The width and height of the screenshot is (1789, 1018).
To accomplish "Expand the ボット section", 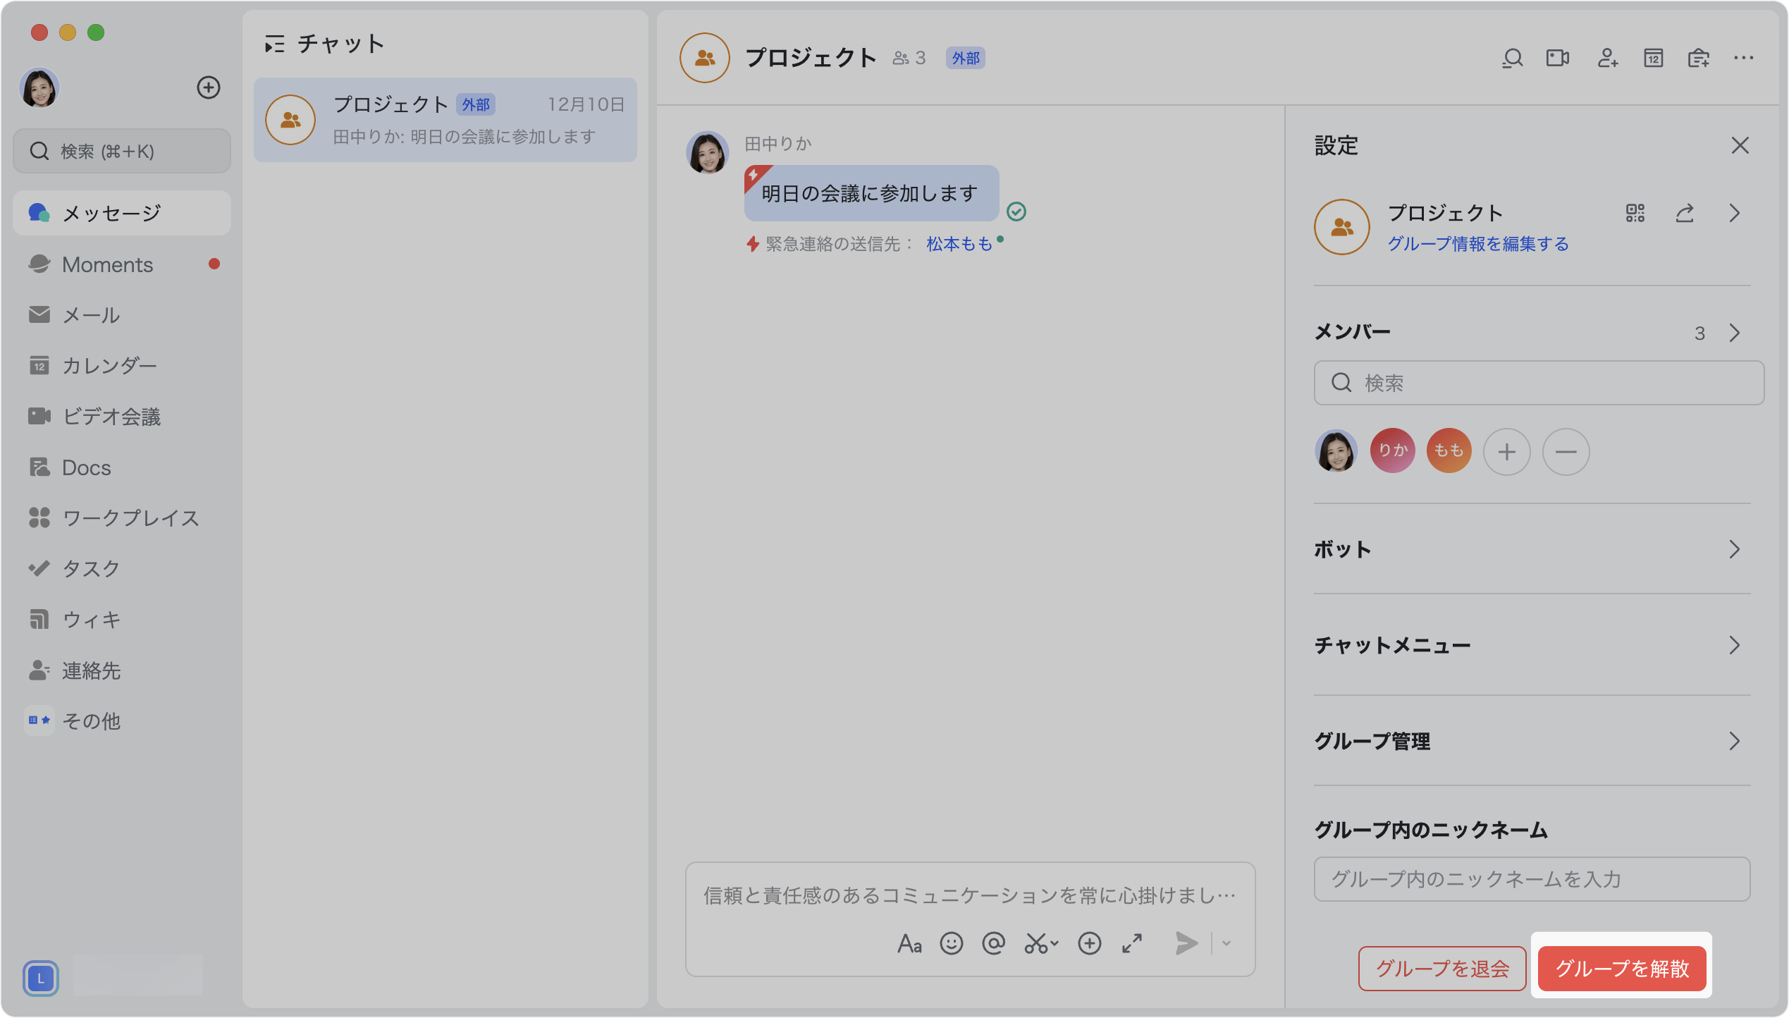I will 1735,549.
